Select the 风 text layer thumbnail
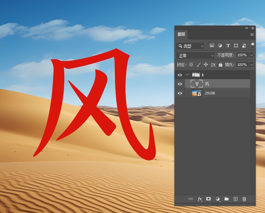 click(x=197, y=84)
